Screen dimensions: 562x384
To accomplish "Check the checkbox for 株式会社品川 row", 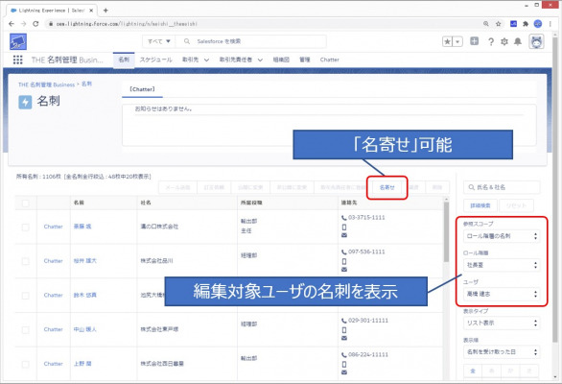I will click(x=26, y=261).
